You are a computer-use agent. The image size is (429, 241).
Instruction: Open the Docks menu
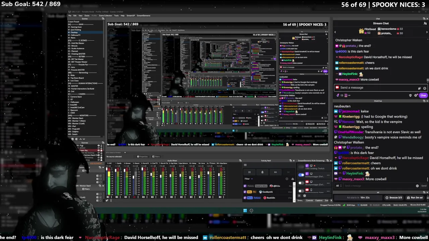click(87, 15)
